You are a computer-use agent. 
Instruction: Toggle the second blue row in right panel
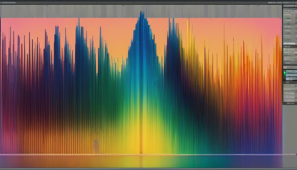point(290,75)
